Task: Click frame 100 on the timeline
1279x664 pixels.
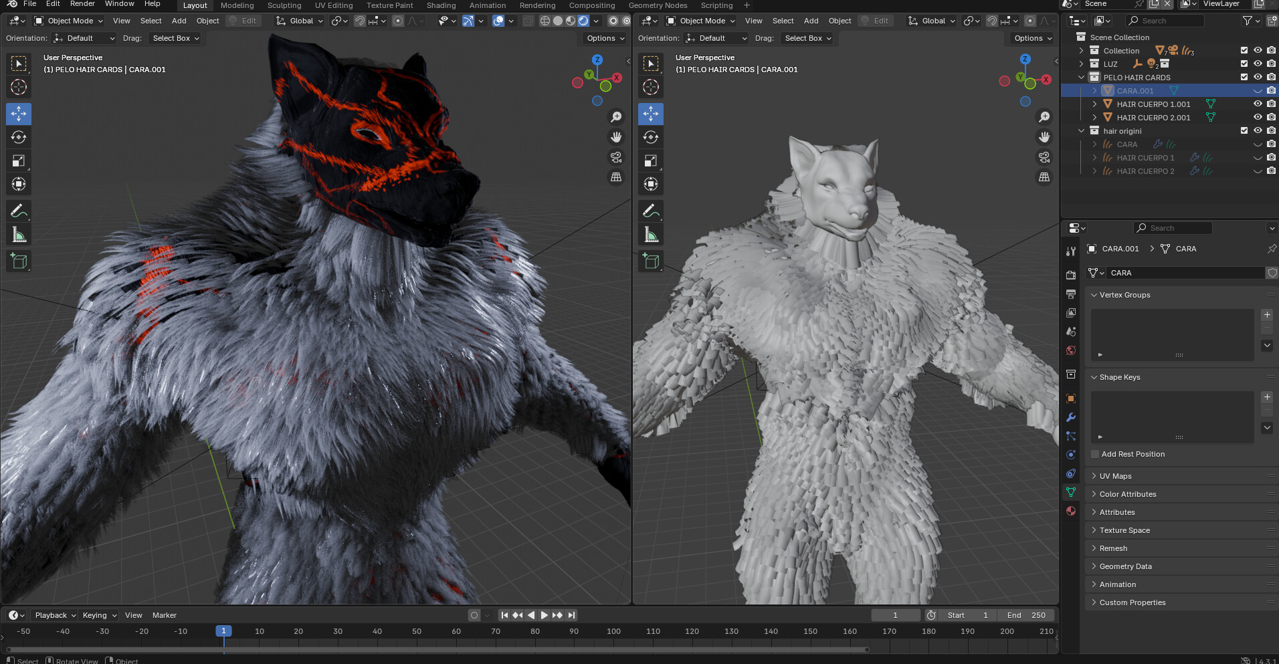Action: tap(613, 631)
